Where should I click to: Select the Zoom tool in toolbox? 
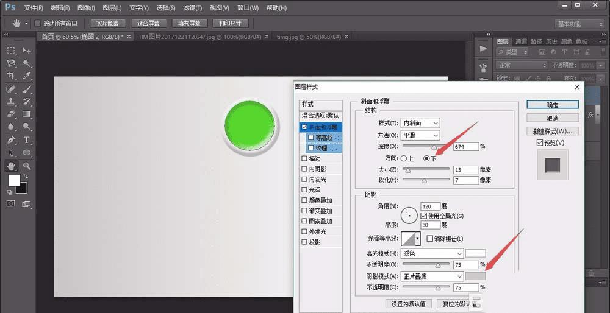pos(26,166)
